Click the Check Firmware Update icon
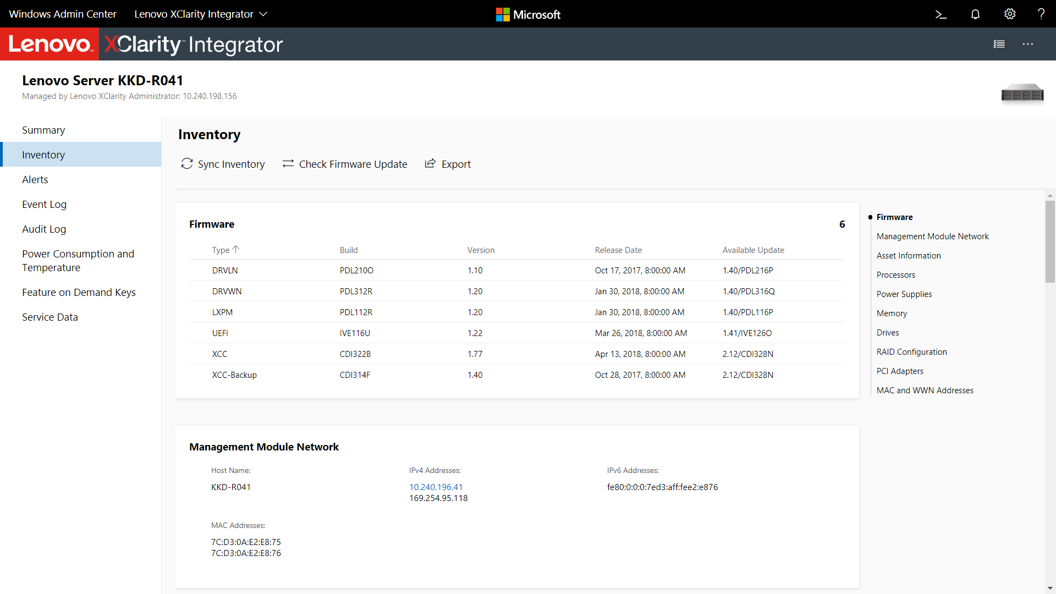Screen dimensions: 1056x594 coord(287,164)
